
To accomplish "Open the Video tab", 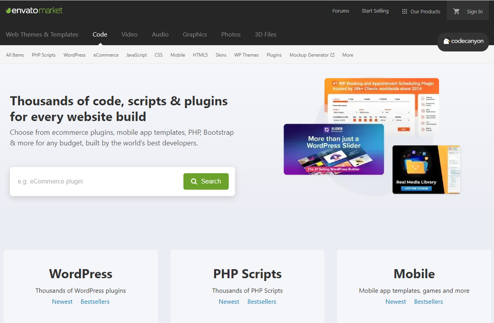I will tap(130, 35).
